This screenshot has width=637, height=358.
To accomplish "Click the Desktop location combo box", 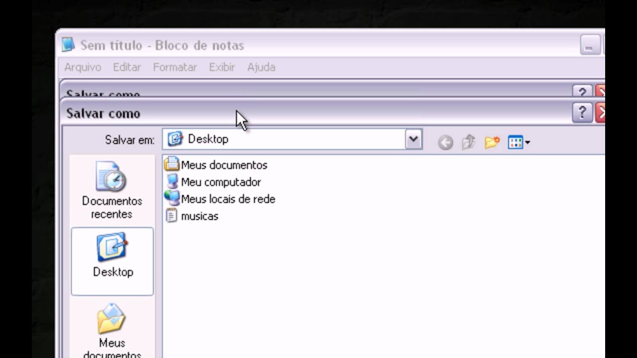I will click(292, 140).
